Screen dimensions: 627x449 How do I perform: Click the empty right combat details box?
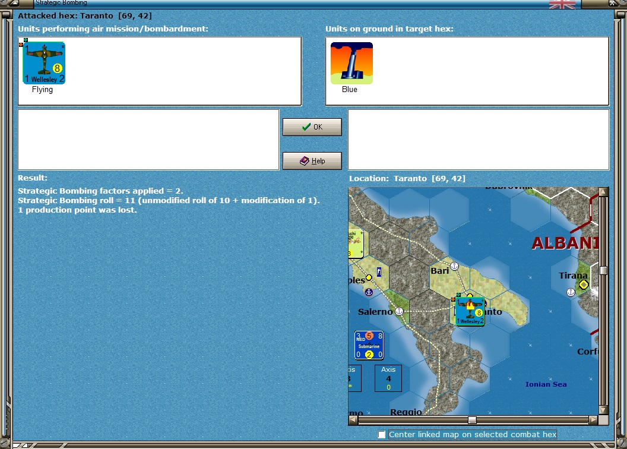479,140
